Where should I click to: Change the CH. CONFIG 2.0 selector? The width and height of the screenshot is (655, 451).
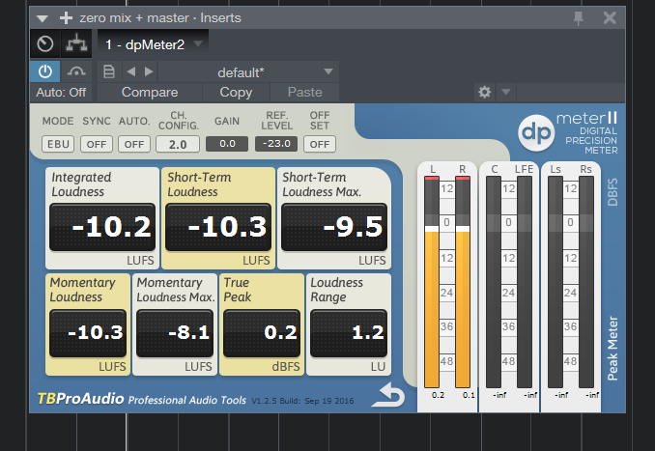click(178, 145)
